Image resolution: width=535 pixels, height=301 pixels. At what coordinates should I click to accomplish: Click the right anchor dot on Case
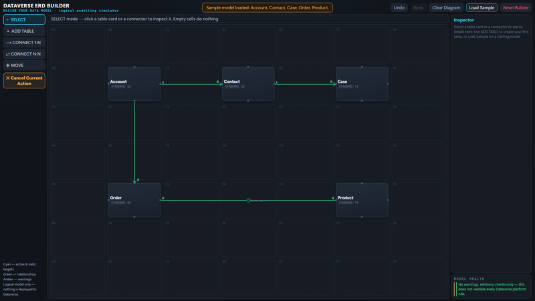coord(388,84)
